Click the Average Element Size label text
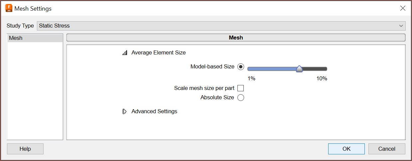The width and height of the screenshot is (412, 161). pos(159,52)
